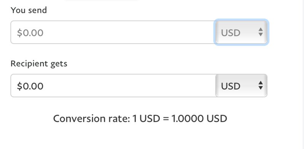Viewport: 304px width, 149px height.
Task: Select the greyed $0.00 placeholder in send field
Action: pyautogui.click(x=30, y=33)
